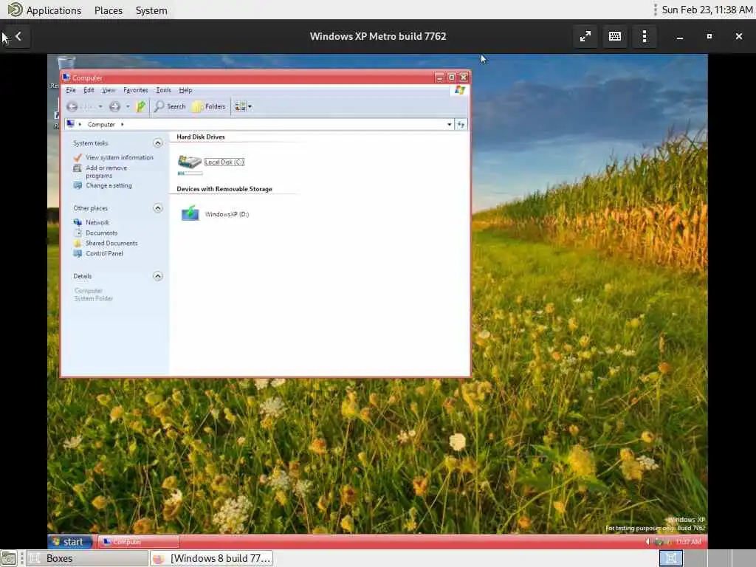Viewport: 756px width, 567px height.
Task: Click the XP system tray clock
Action: point(688,542)
